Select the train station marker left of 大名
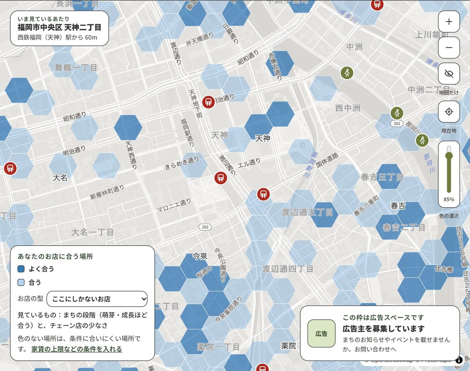 pyautogui.click(x=10, y=168)
